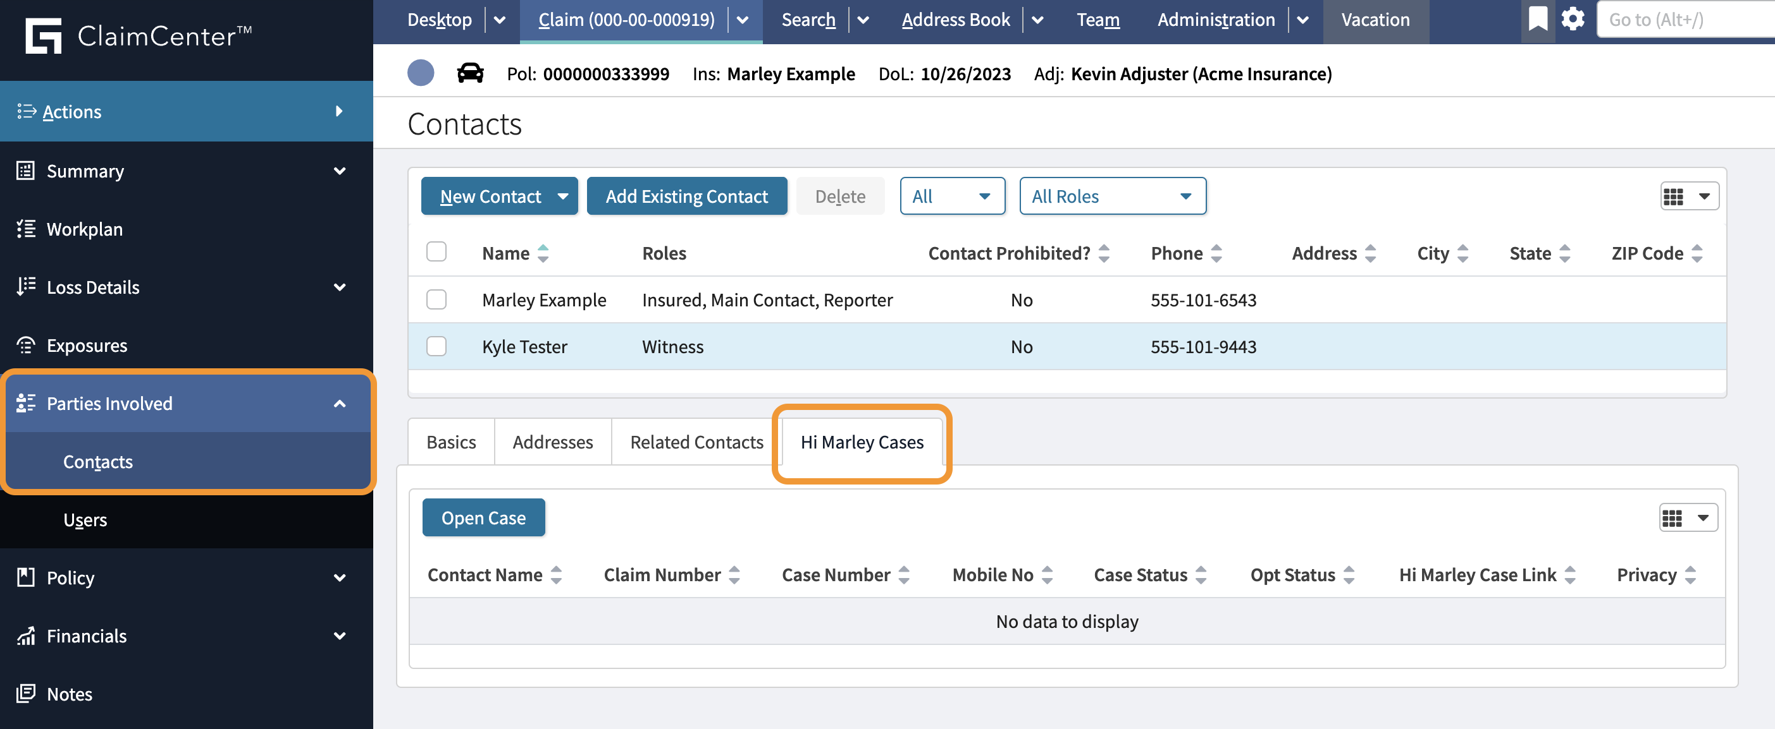Check the Kyle Tester row checkbox

click(x=436, y=346)
